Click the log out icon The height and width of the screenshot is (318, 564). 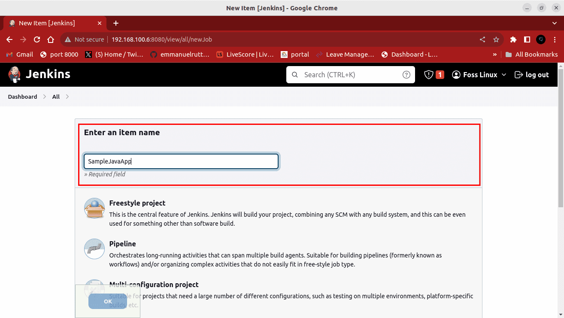(x=519, y=75)
